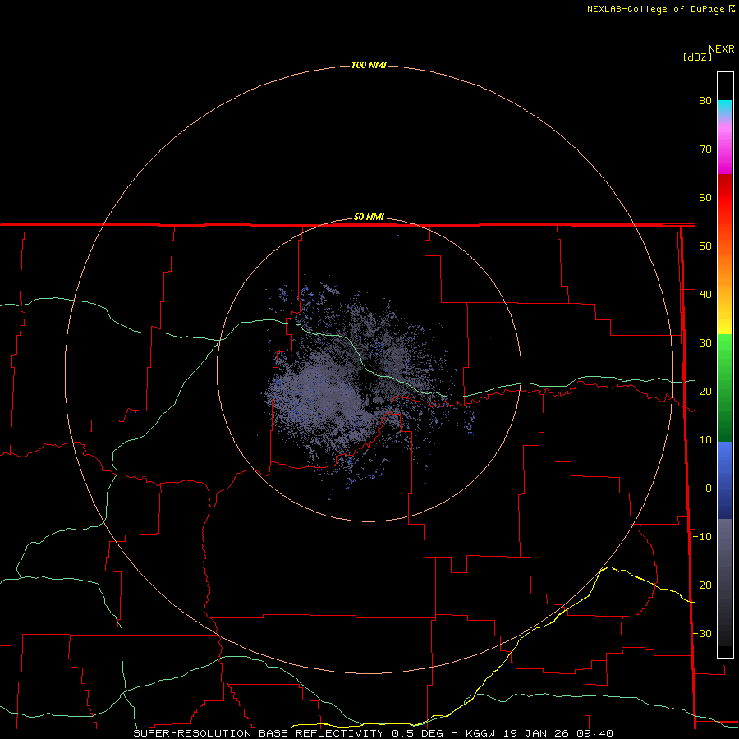Viewport: 739px width, 739px height.
Task: Click the 60 dBZ scale value
Action: coord(705,197)
